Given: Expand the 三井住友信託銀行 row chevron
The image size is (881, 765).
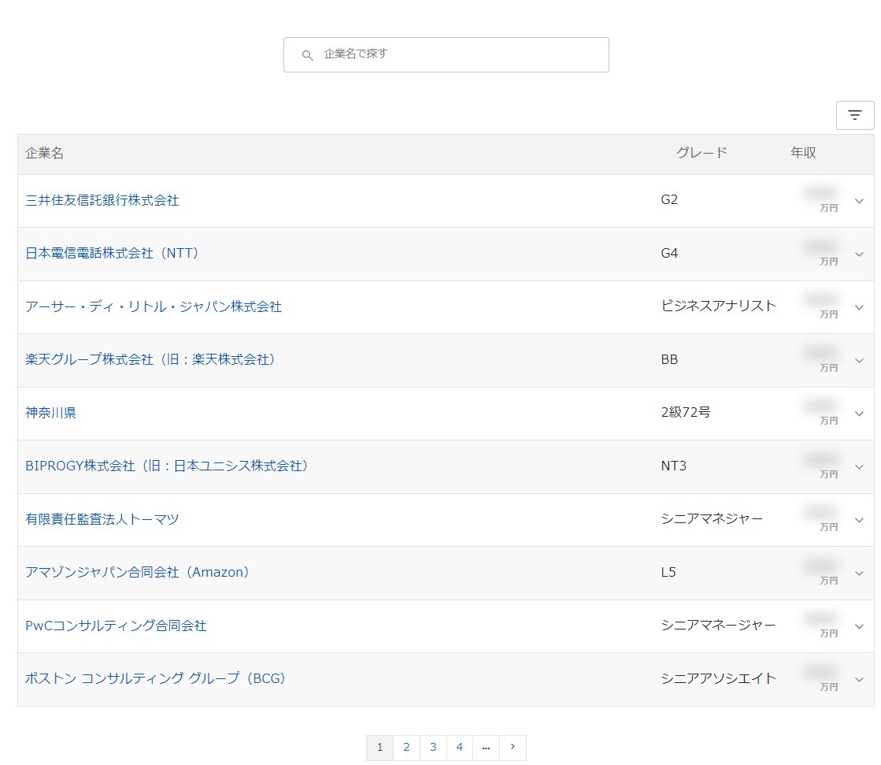Looking at the screenshot, I should [859, 201].
